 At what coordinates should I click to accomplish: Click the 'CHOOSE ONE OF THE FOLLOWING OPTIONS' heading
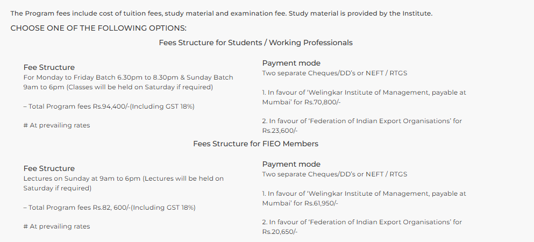click(98, 28)
